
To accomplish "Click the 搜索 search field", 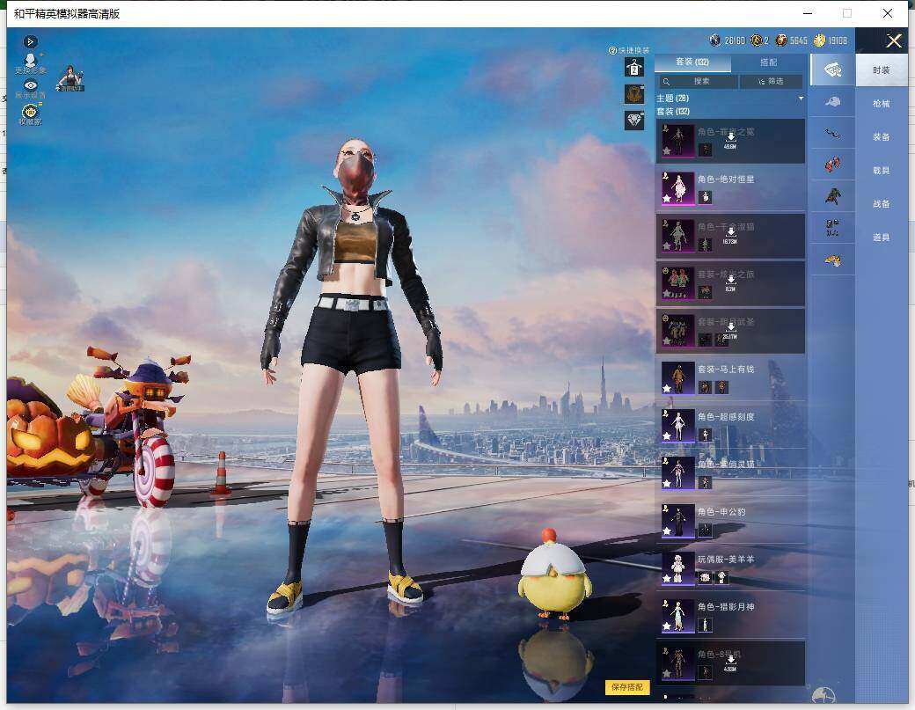I will click(x=698, y=81).
